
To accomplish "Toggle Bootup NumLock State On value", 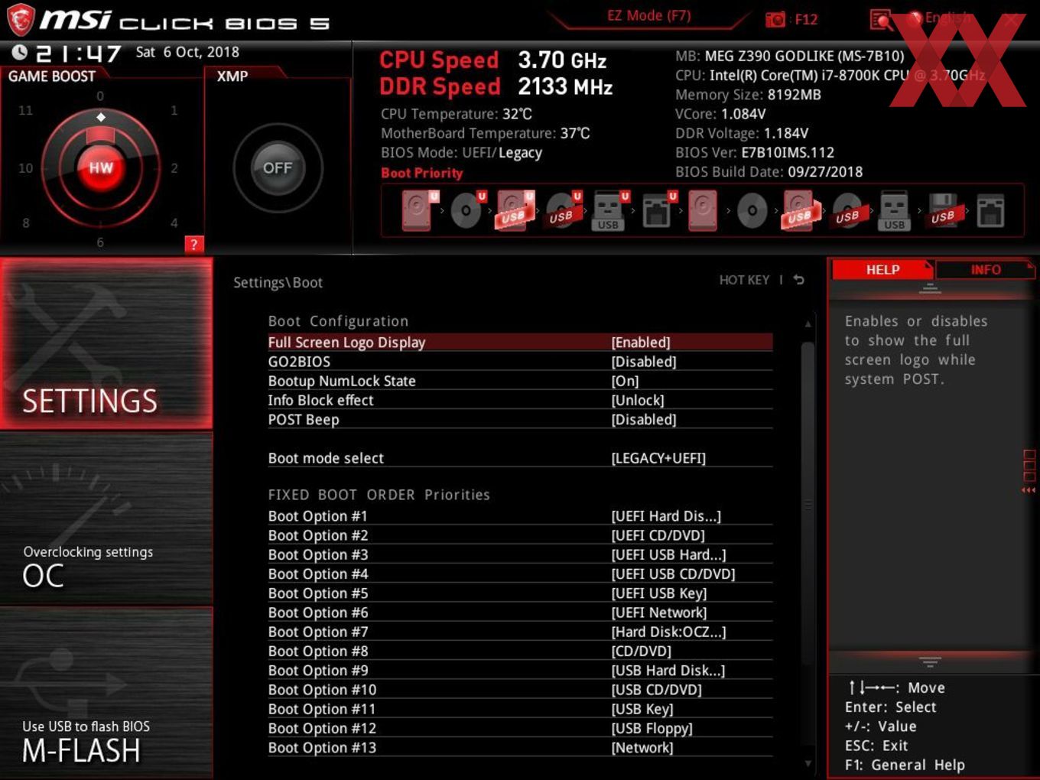I will (625, 381).
